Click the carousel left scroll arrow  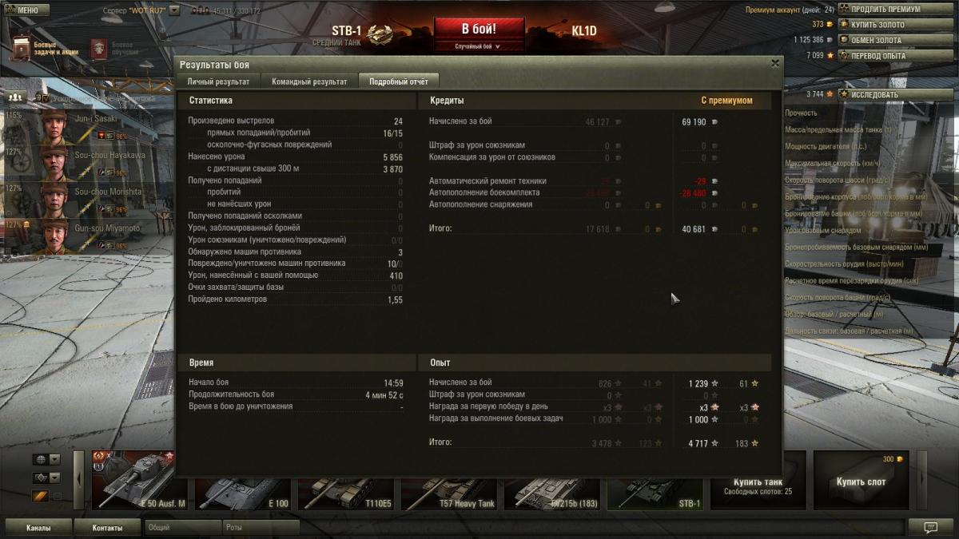click(x=78, y=479)
